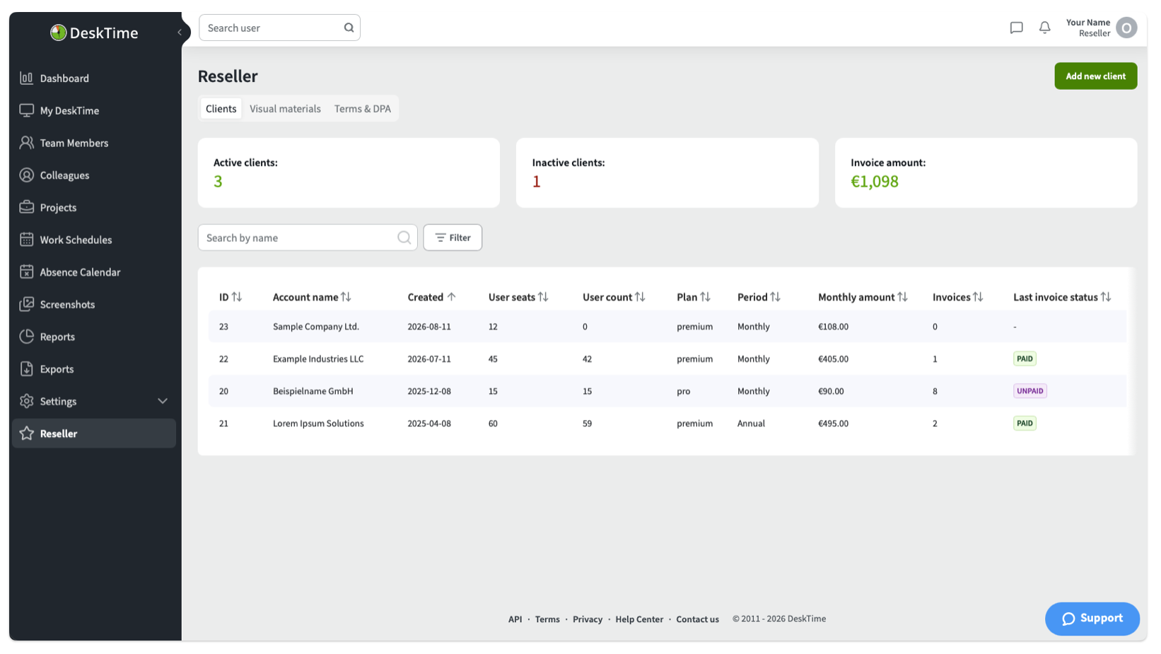The image size is (1161, 654).
Task: Open the Privacy footer link
Action: (x=588, y=619)
